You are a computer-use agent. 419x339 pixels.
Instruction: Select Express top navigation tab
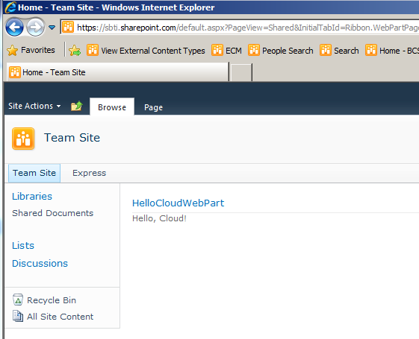coord(89,173)
